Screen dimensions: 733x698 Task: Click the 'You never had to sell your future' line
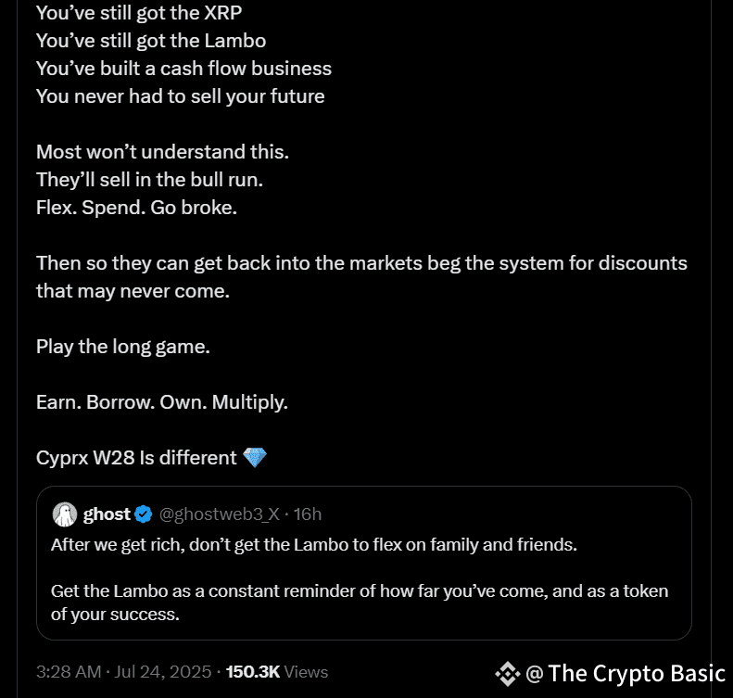[180, 96]
